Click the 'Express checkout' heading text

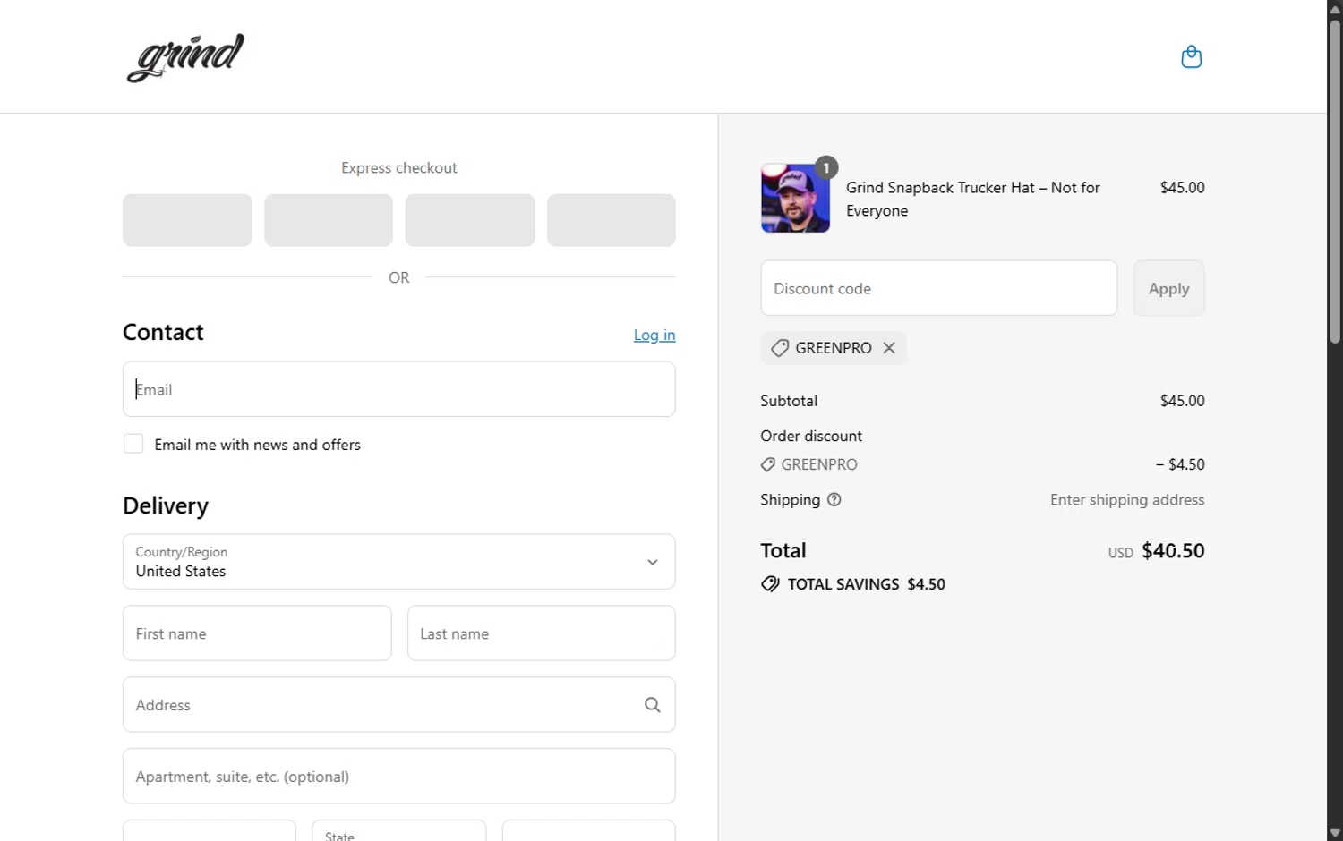pos(399,168)
